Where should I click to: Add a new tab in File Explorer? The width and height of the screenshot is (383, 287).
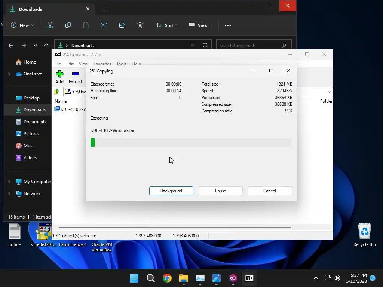(x=105, y=9)
